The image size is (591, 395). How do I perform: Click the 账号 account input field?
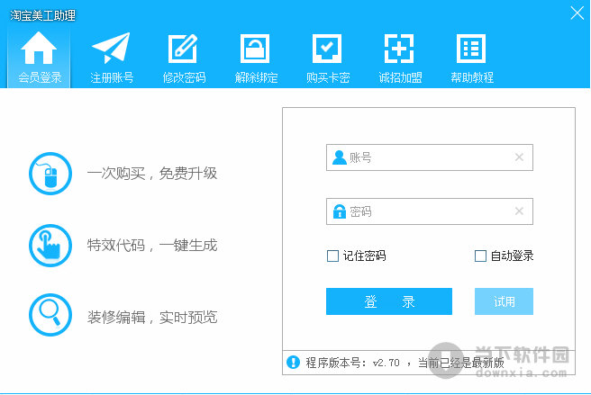[430, 157]
